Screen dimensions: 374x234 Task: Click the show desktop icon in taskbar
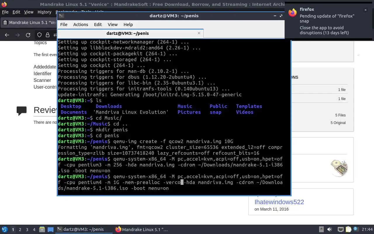pyautogui.click(x=51, y=230)
